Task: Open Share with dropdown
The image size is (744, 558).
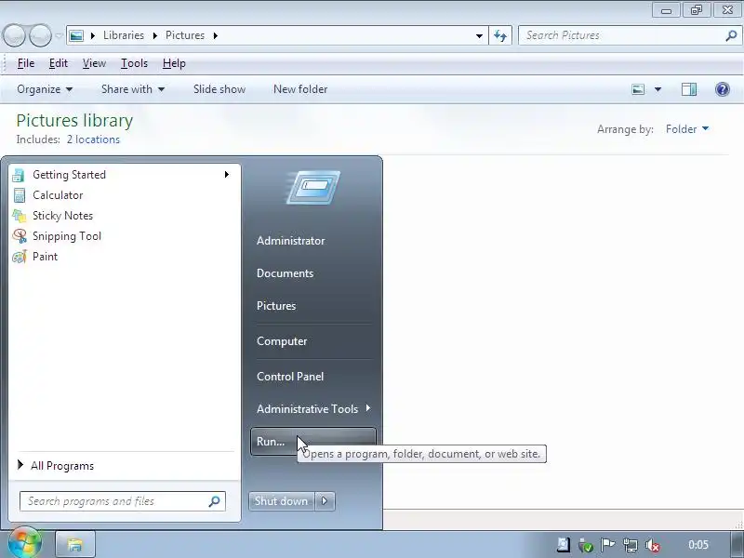Action: pyautogui.click(x=133, y=89)
